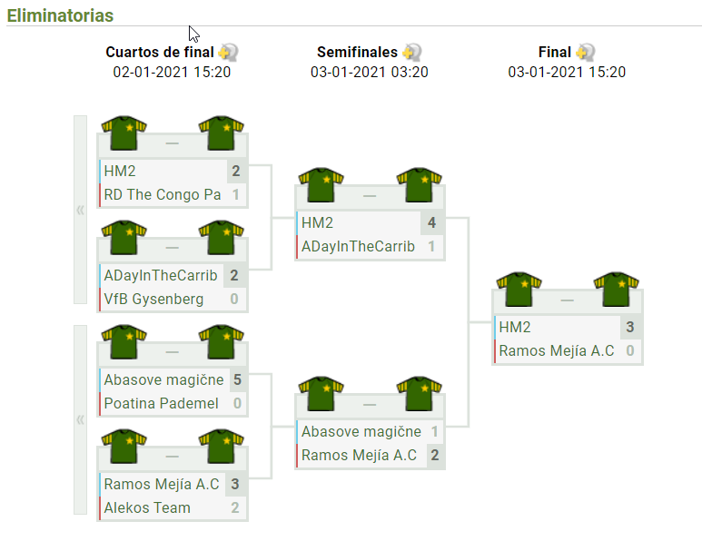Open the dash between ADayInTheCarrib quarterfinal jerseys

(173, 248)
